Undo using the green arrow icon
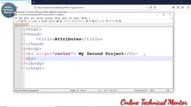The height and width of the screenshot is (107, 191). 50,21
